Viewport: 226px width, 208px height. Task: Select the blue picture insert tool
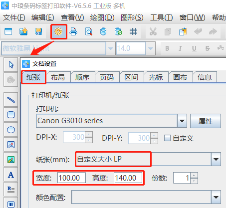point(11,145)
